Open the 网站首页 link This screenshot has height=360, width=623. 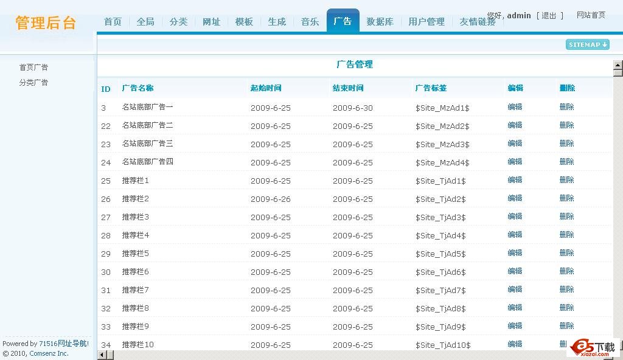(x=591, y=15)
